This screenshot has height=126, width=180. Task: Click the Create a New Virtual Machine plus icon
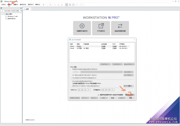click(82, 26)
